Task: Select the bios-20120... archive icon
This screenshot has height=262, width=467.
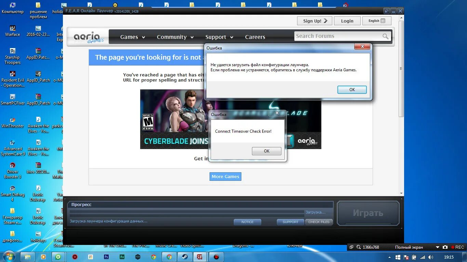Action: [38, 168]
